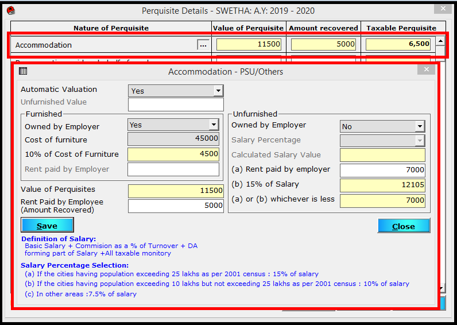Click the Value of Perquisites field showing 11500
Image resolution: width=457 pixels, height=325 pixels.
176,191
